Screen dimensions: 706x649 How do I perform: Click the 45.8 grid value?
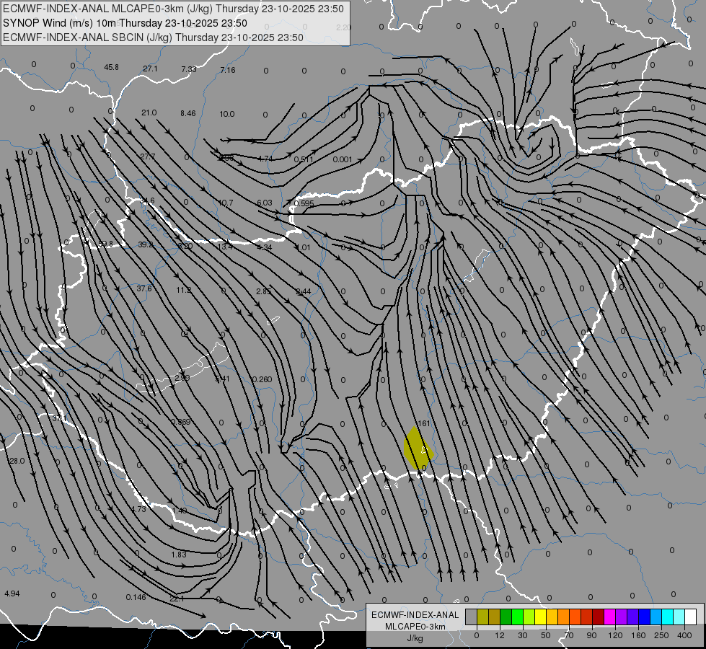111,67
